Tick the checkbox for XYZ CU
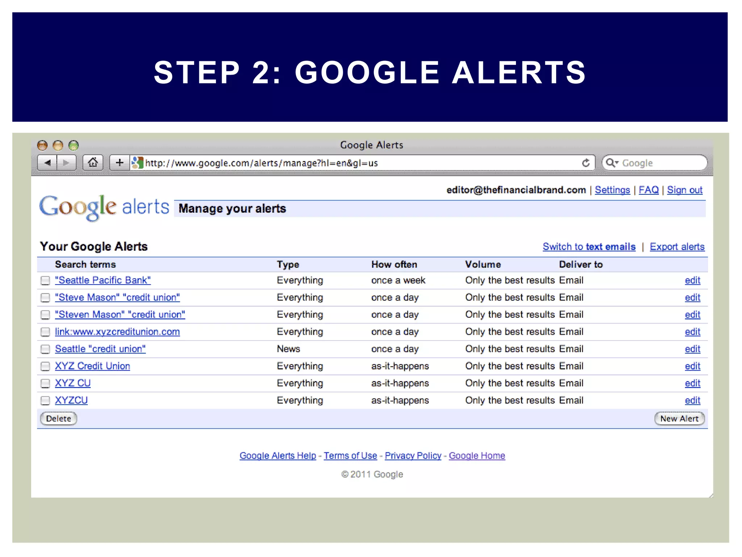742x557 pixels. (x=45, y=383)
